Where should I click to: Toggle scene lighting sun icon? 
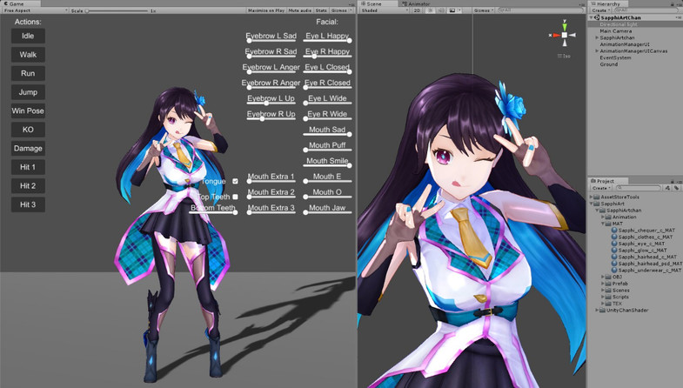pos(431,10)
